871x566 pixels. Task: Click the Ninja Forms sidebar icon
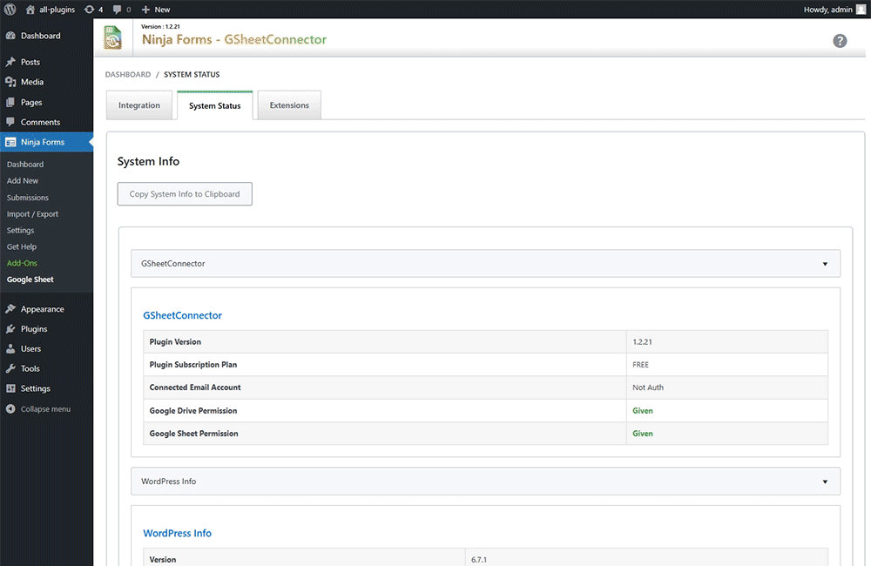coord(10,142)
